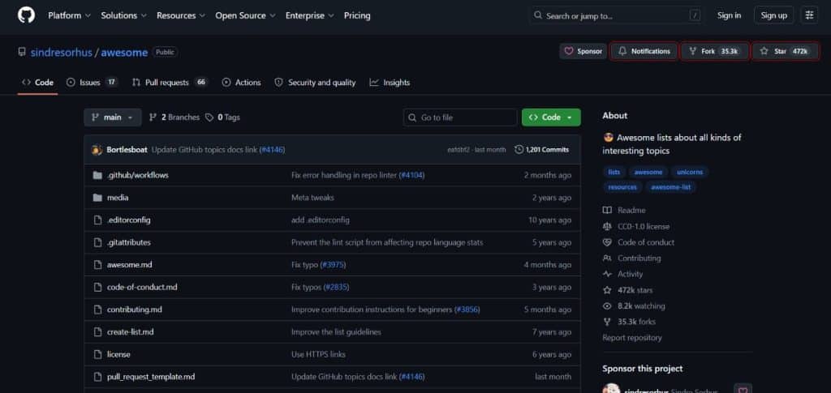Select the unicorns topic tag
Screen dimensions: 831x393
tap(690, 172)
